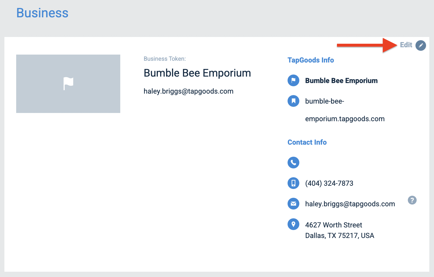Open the help question mark icon
Image resolution: width=434 pixels, height=277 pixels.
tap(412, 200)
